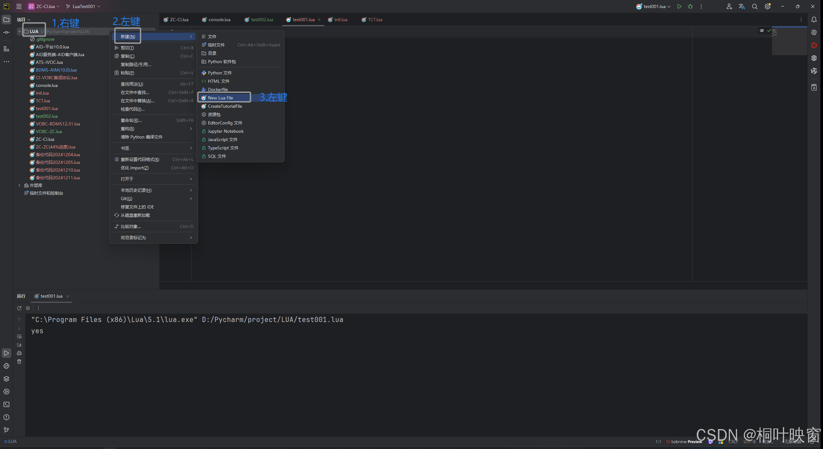Toggle scroll to end in run console
823x449 pixels.
(x=19, y=345)
